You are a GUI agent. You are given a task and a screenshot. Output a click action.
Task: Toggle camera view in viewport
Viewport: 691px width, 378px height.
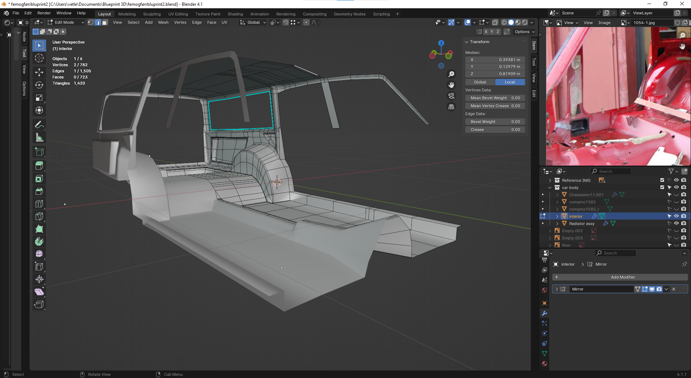point(451,96)
